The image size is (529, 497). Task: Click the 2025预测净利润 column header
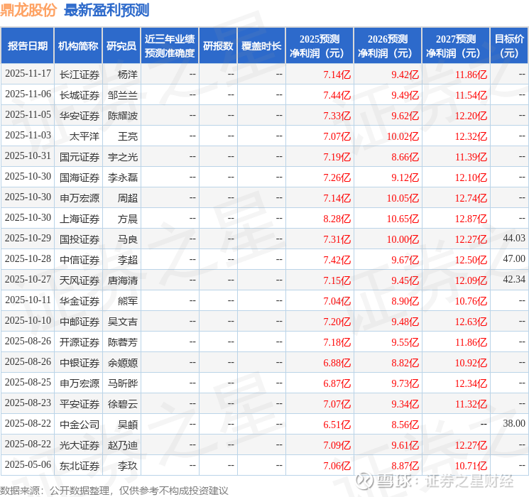[320, 46]
